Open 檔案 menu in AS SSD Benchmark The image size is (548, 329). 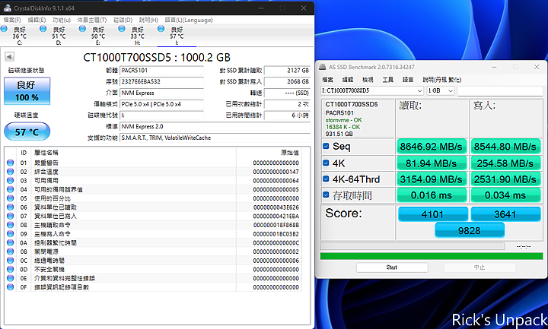327,80
